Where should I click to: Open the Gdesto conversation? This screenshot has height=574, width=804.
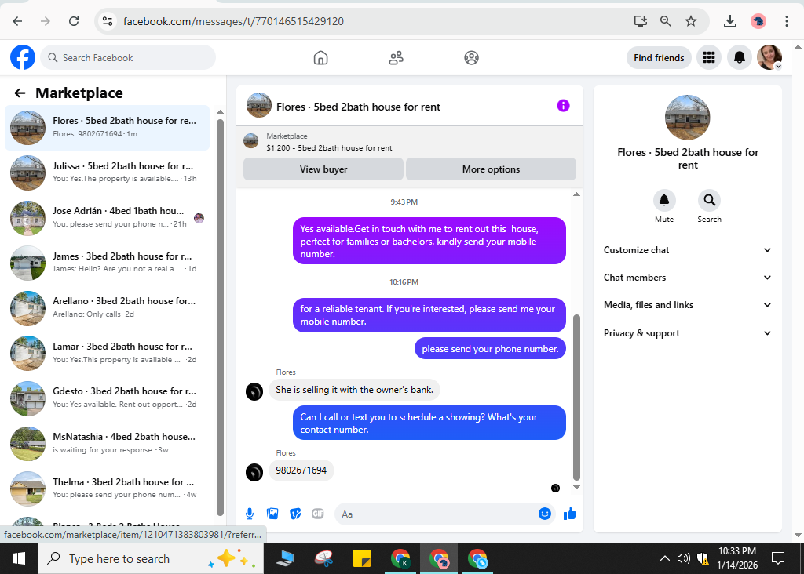tap(107, 398)
